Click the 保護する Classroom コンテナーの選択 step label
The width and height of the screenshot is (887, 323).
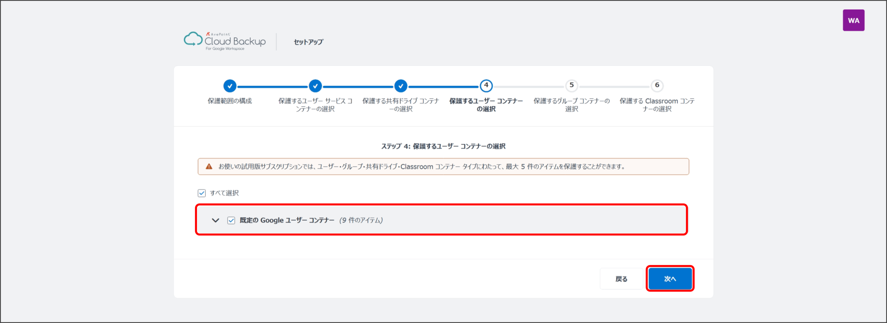point(657,105)
